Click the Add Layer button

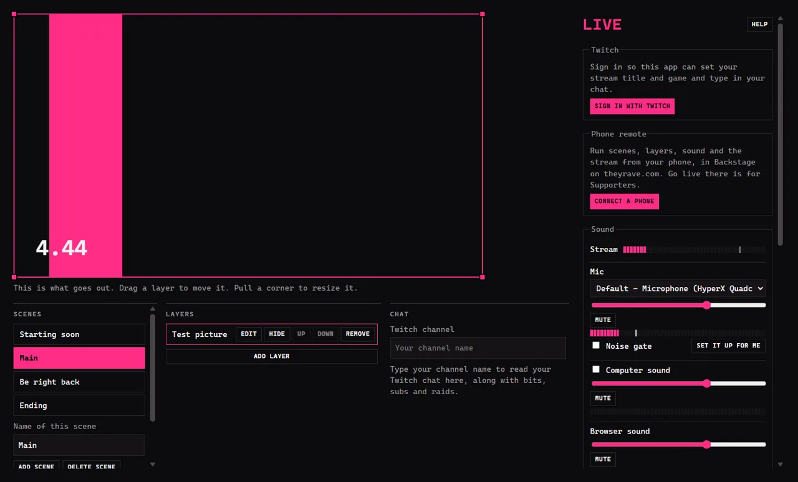[272, 356]
